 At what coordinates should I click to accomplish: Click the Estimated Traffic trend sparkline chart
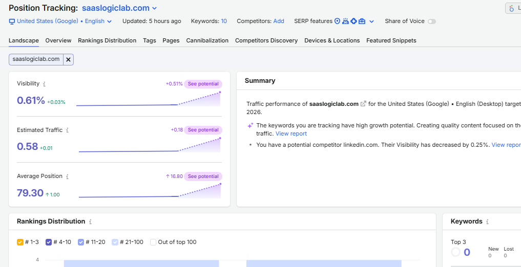pyautogui.click(x=150, y=145)
